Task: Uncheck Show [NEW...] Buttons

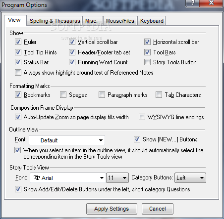Action: click(x=137, y=139)
